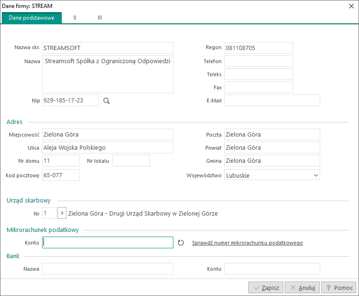Click the Bank Nazwa field
The image size is (359, 296).
[108, 268]
